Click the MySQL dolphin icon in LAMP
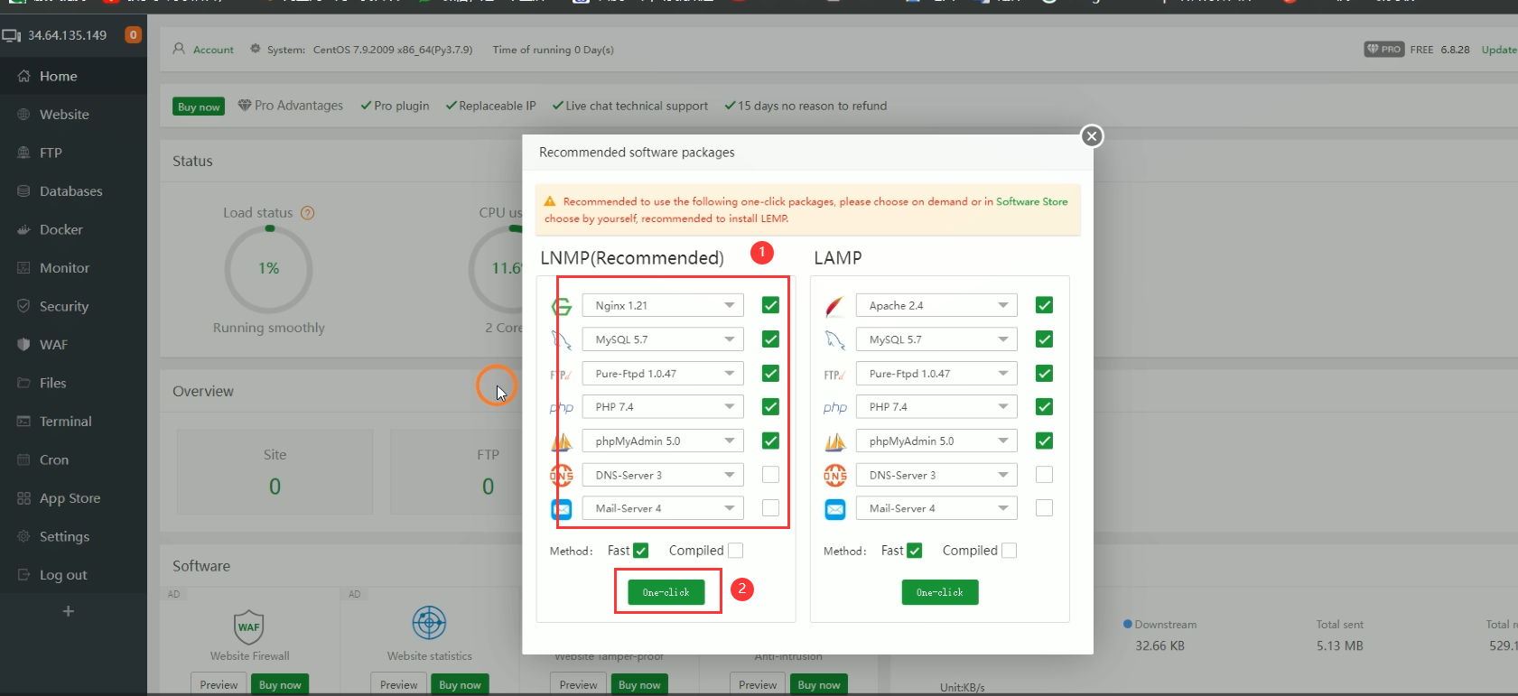1518x696 pixels. [835, 340]
